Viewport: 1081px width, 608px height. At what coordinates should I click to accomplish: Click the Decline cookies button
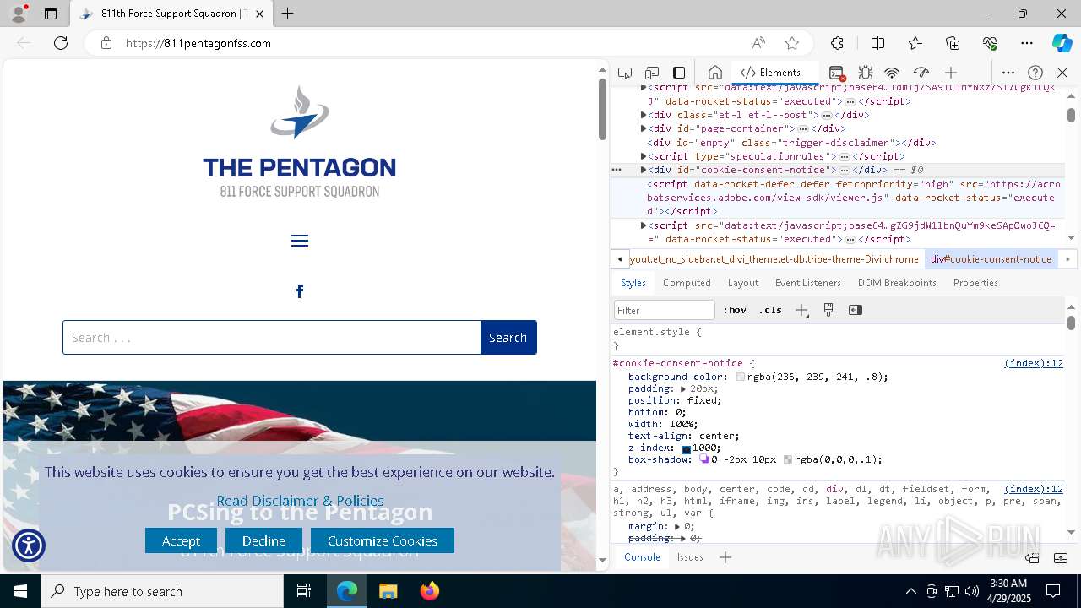tap(263, 540)
